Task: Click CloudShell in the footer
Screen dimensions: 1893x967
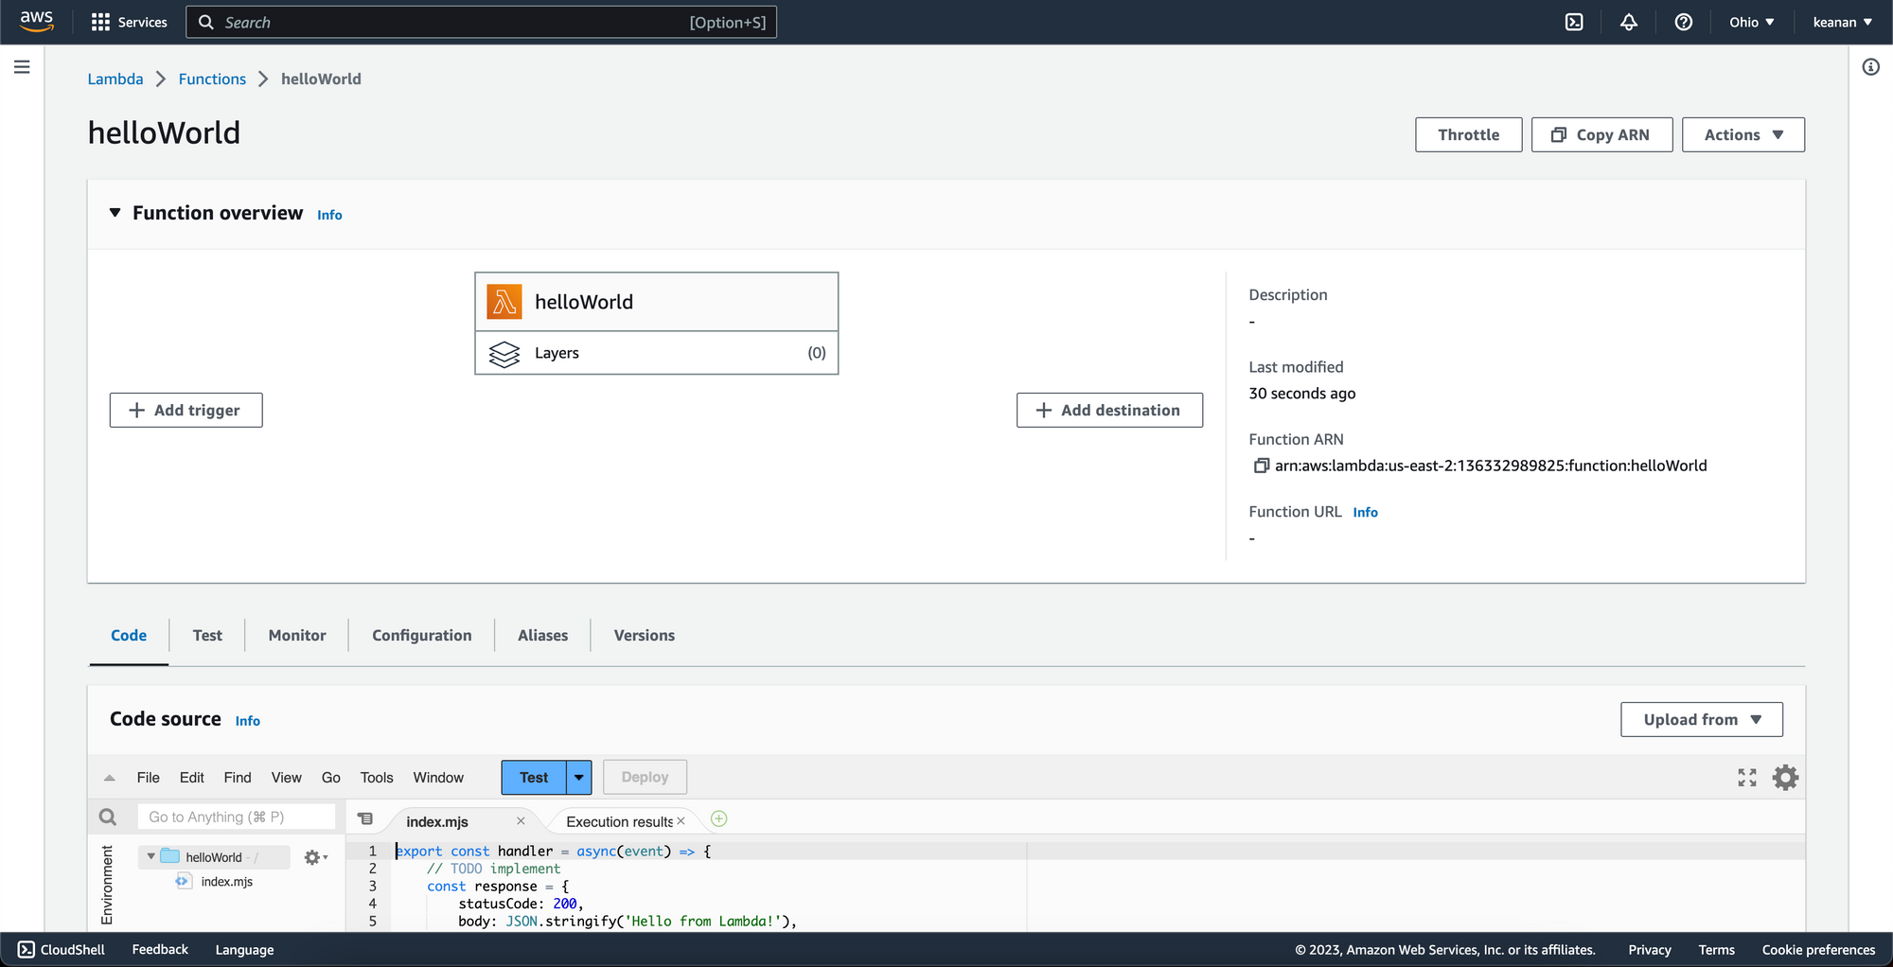Action: tap(62, 950)
